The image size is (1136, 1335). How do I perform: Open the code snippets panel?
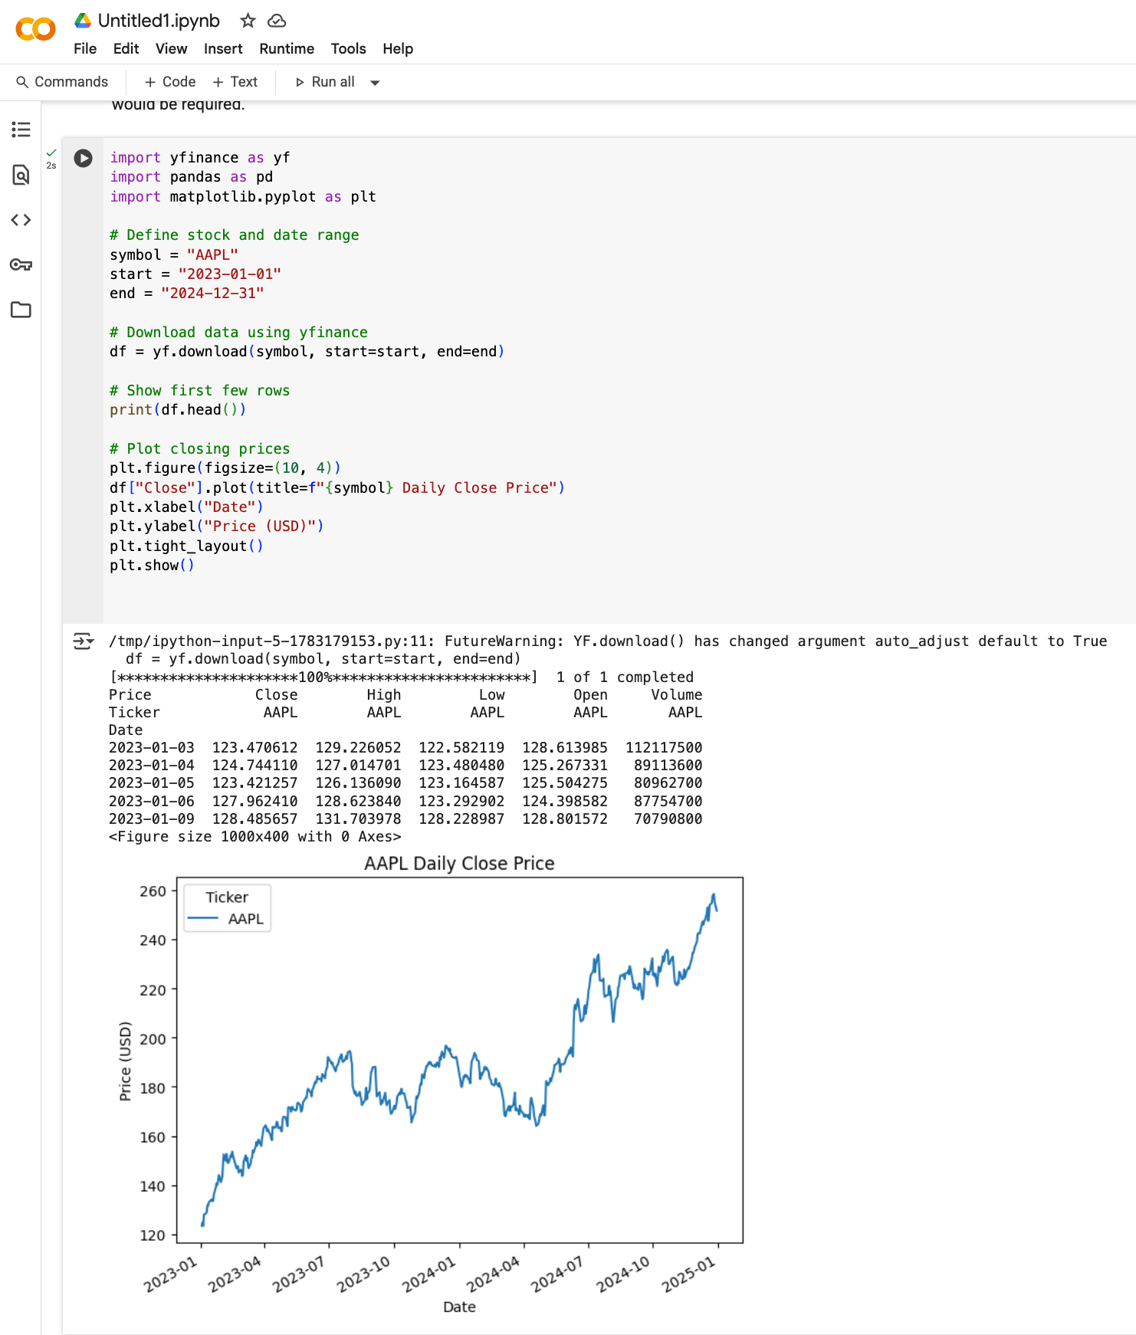click(21, 220)
